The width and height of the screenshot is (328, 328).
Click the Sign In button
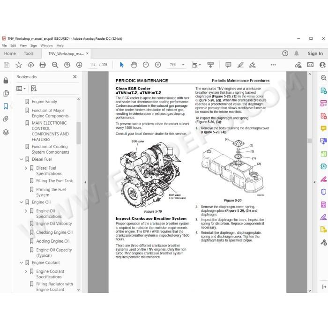315,53
